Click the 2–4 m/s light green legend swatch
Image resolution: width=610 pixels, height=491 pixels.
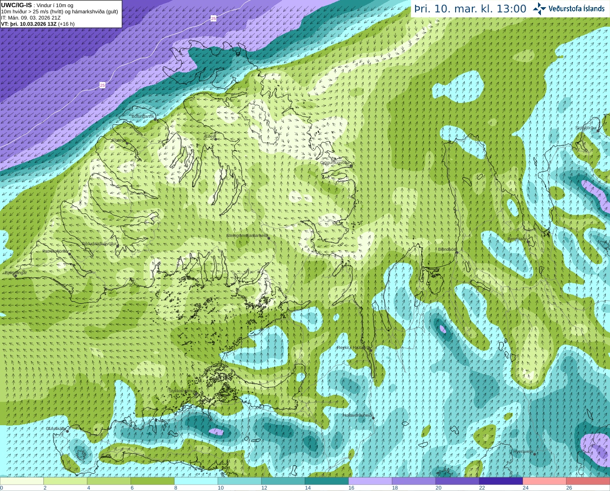[65, 481]
